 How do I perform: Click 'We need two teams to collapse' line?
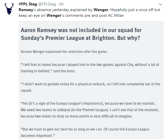pyautogui.click(x=90, y=110)
